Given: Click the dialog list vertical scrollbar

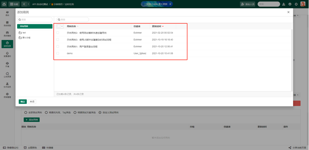Looking at the screenshot, I should [x=292, y=60].
